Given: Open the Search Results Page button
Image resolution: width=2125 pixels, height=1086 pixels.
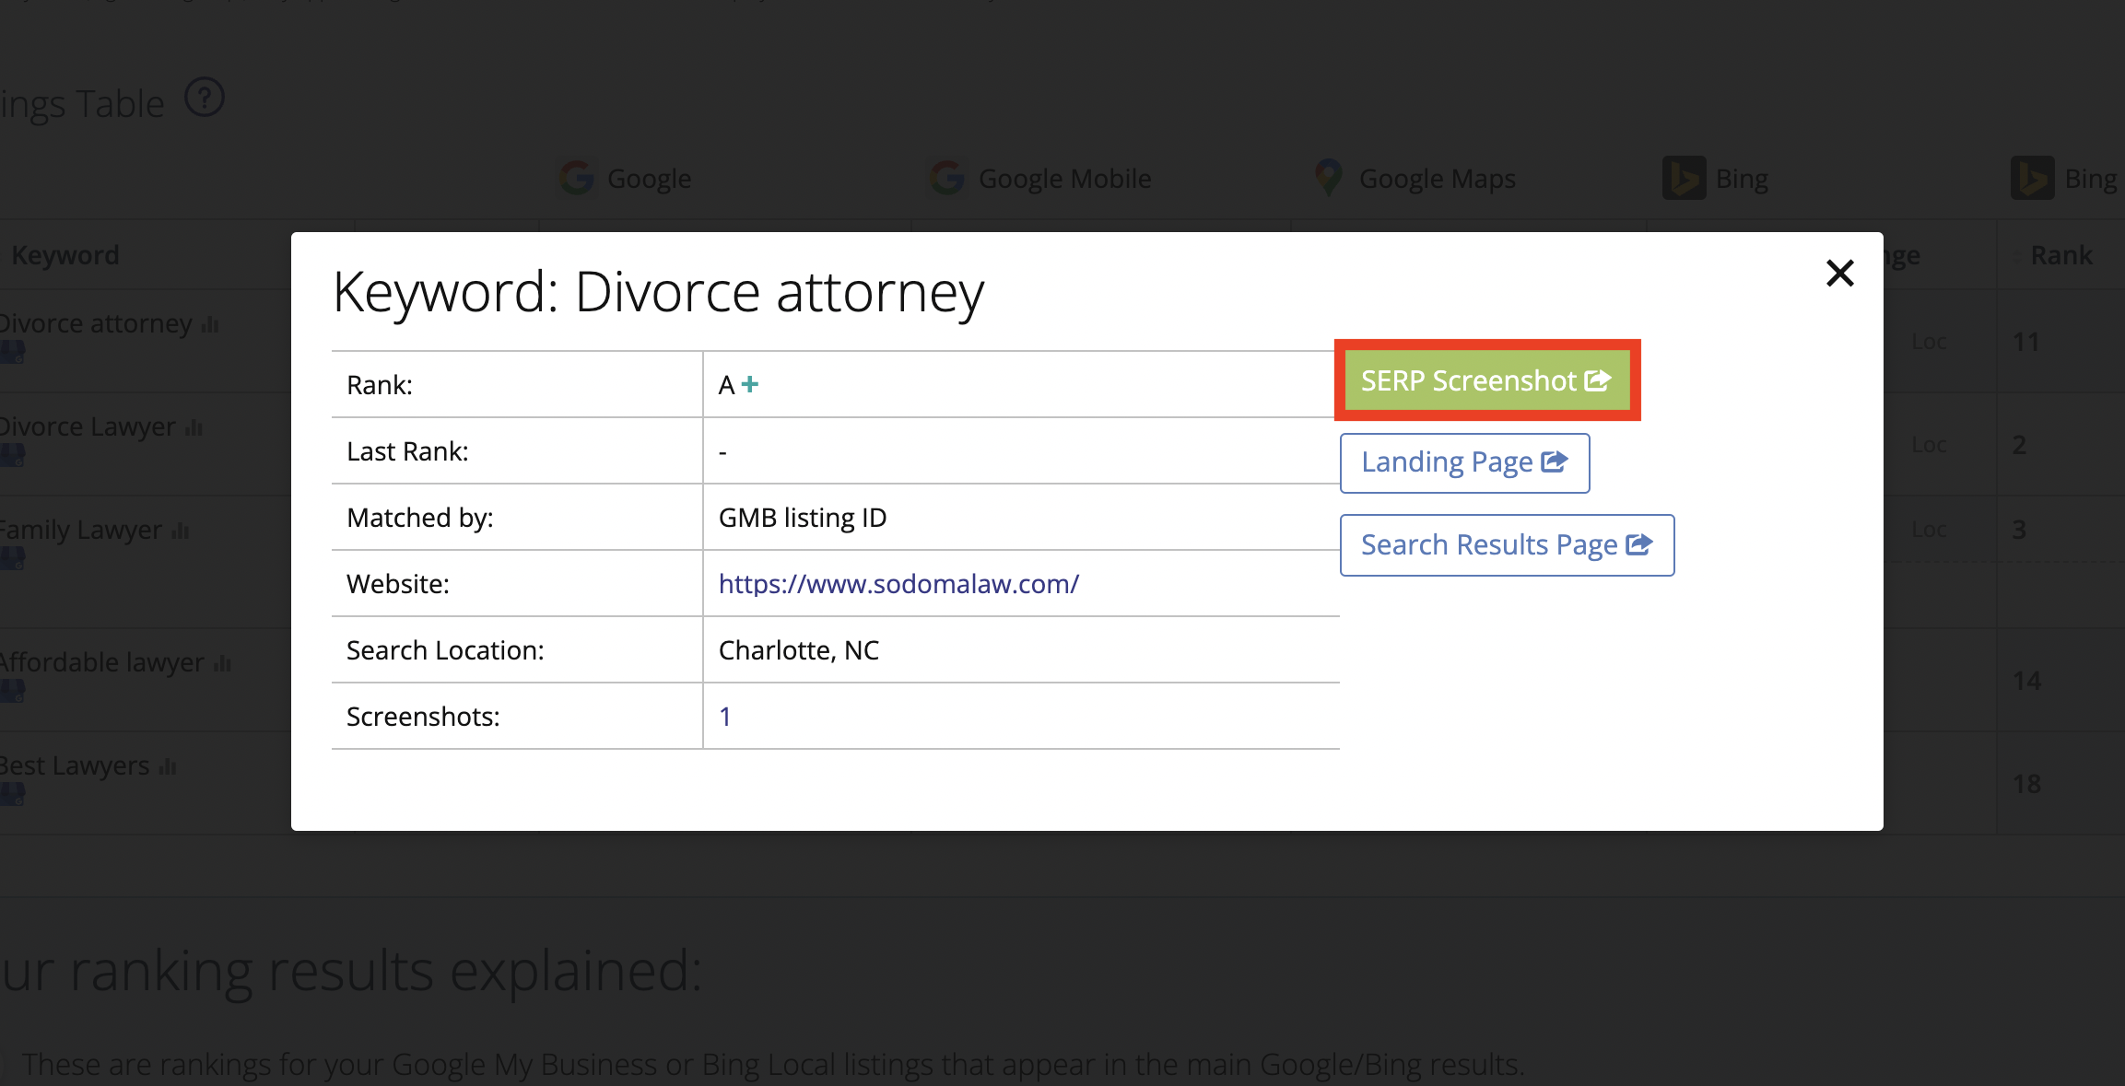Looking at the screenshot, I should click(x=1507, y=545).
